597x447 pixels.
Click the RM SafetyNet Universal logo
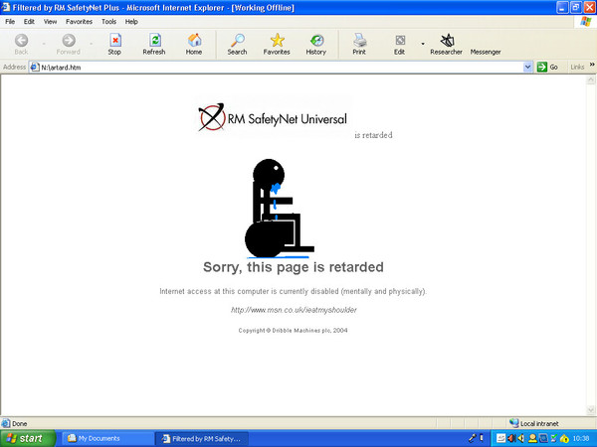click(x=273, y=117)
